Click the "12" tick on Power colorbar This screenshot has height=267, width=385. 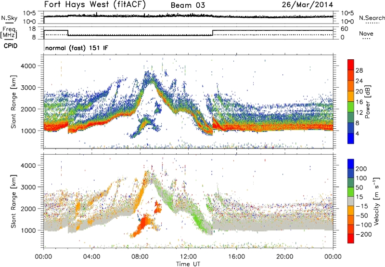click(359, 113)
